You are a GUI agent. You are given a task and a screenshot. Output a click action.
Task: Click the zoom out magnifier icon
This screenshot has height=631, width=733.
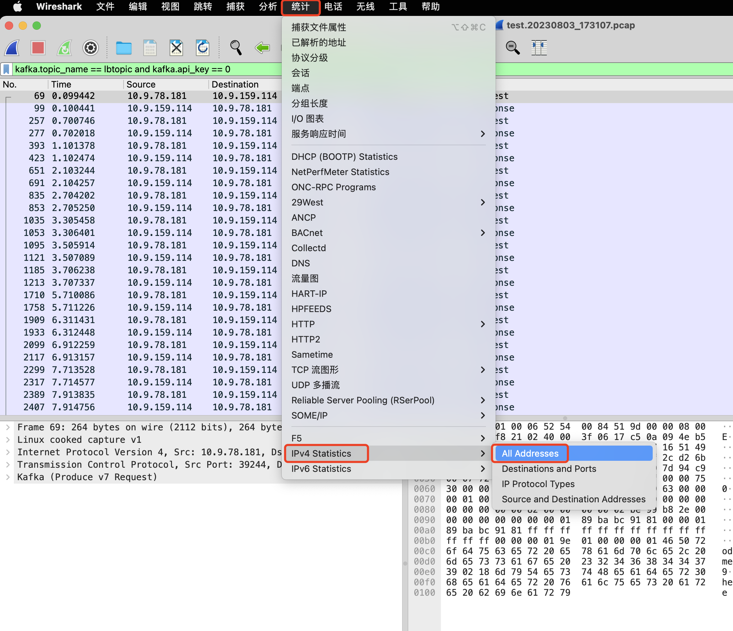[513, 47]
